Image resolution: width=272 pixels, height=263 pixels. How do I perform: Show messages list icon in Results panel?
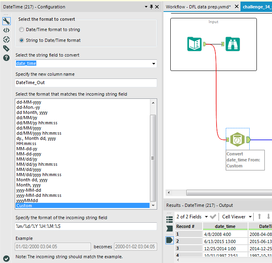coord(170,220)
